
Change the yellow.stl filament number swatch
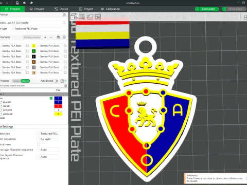[x=58, y=114]
